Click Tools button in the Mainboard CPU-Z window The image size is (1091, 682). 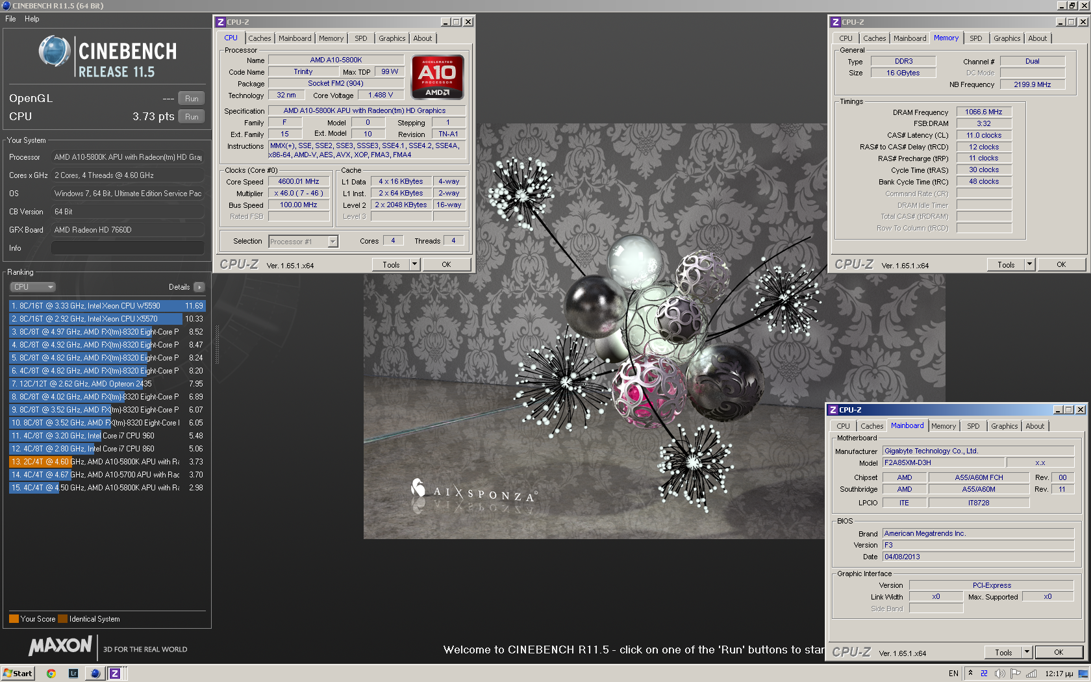[x=1003, y=652]
